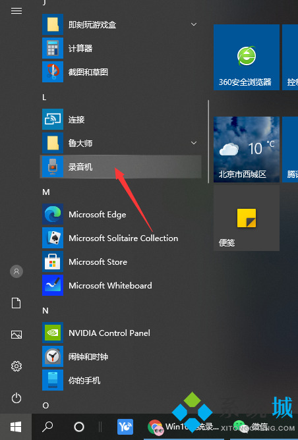Open the hamburger menu at top left

point(16,11)
